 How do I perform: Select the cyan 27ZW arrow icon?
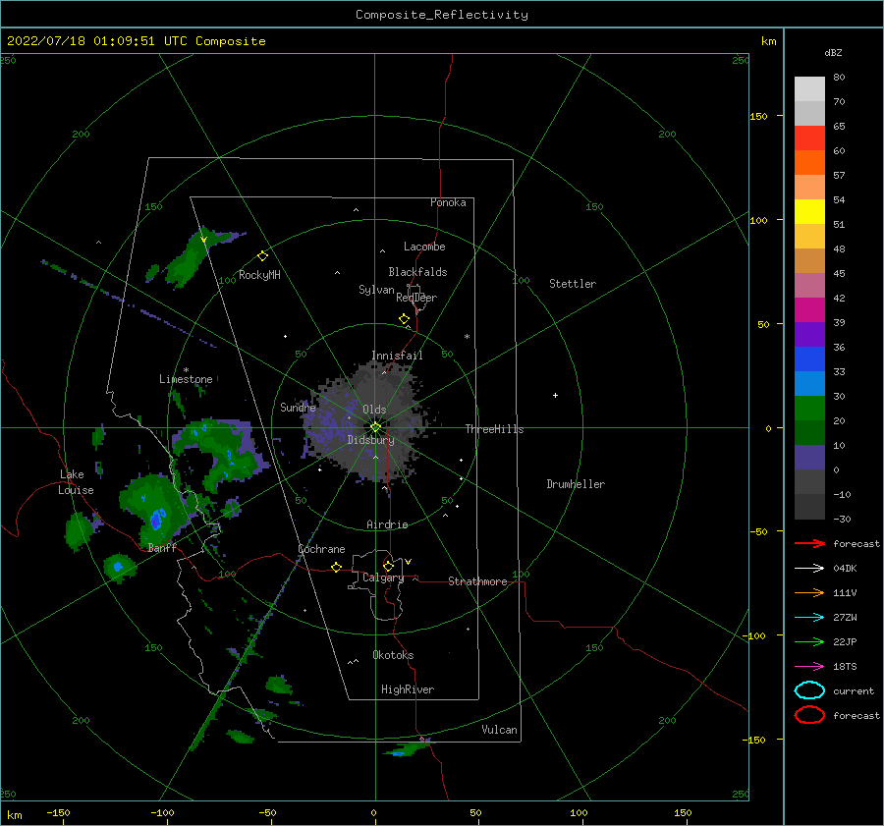(x=809, y=618)
